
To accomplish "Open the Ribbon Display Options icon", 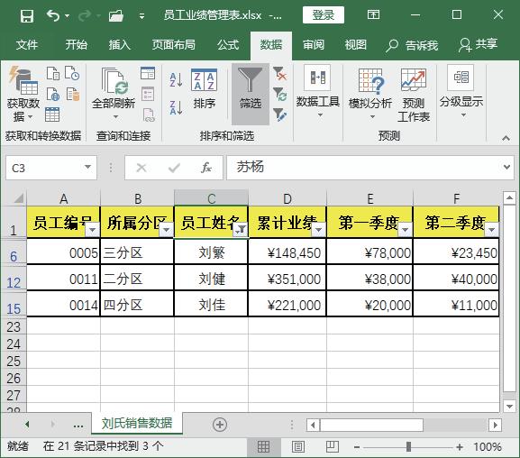I will click(373, 14).
